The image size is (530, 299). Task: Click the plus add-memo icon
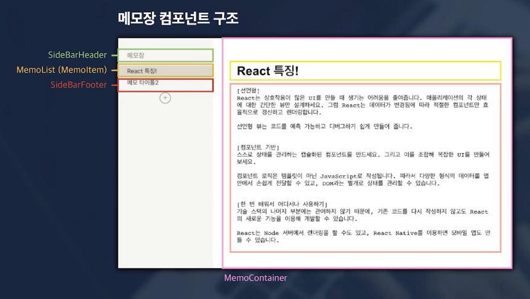(x=165, y=98)
